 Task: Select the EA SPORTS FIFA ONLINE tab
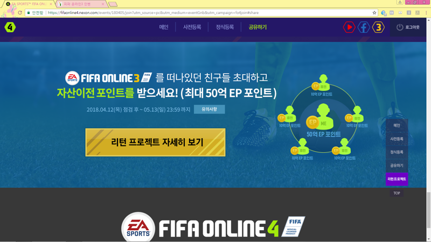point(28,4)
